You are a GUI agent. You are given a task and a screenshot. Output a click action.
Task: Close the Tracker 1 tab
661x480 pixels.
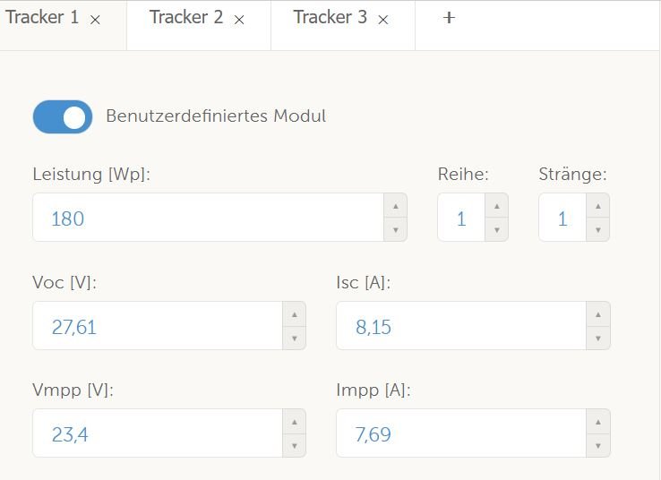pyautogui.click(x=96, y=20)
